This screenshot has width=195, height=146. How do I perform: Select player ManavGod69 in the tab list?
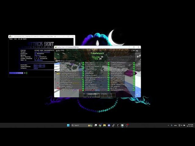(91, 75)
